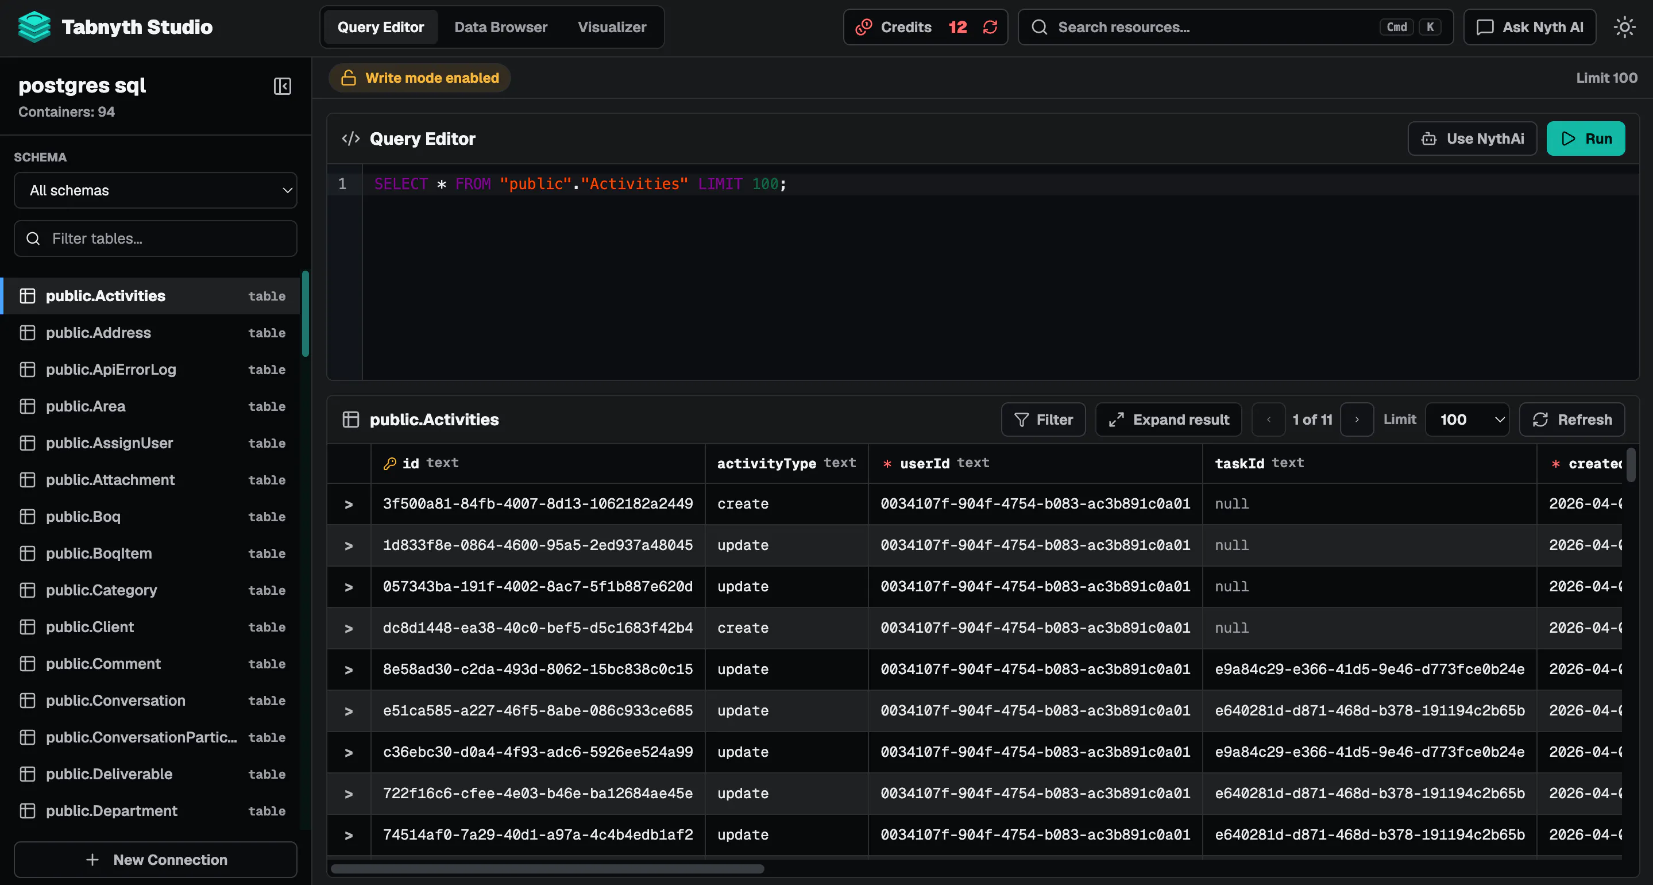
Task: Click the activityType column header
Action: (786, 463)
